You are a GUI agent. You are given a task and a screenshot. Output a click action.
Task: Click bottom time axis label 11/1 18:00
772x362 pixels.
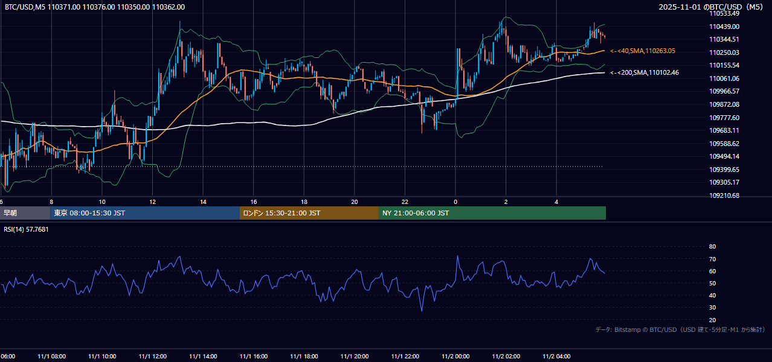[304, 357]
